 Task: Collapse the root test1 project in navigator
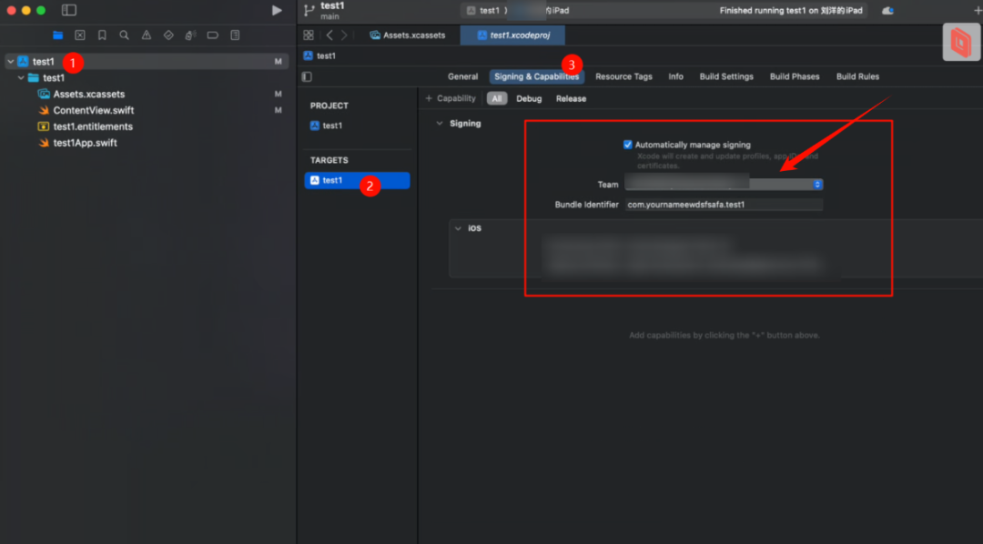pos(11,62)
